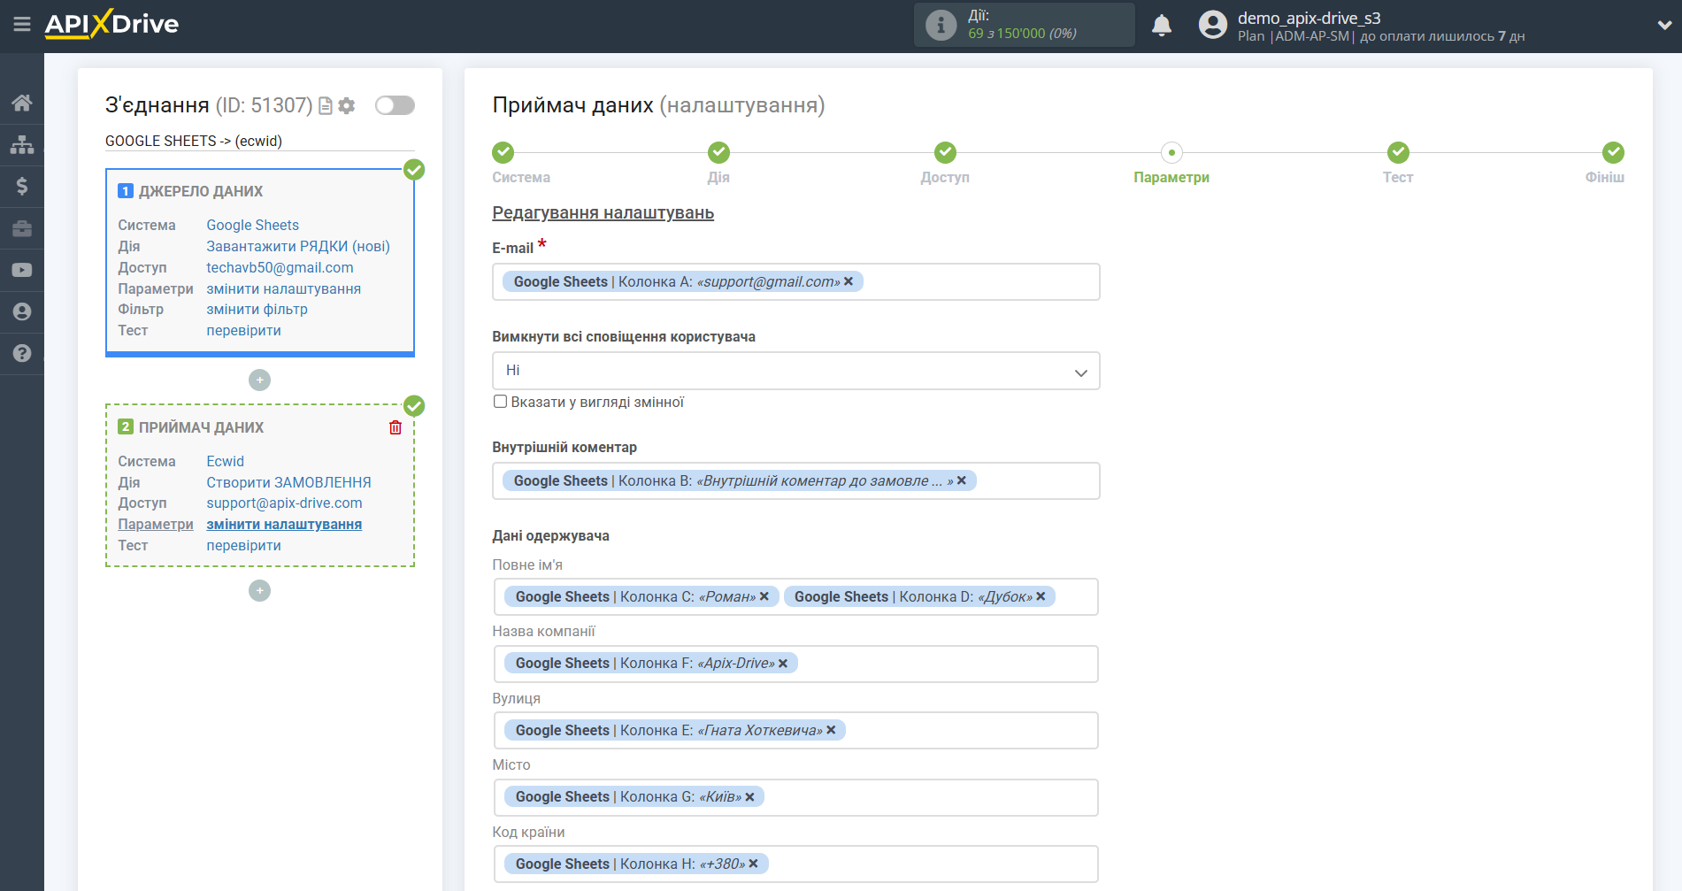Screen dimensions: 1682x891
Task: Click support@apix-drive.com access link
Action: tap(284, 503)
